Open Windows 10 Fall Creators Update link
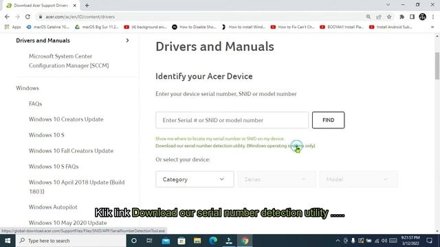This screenshot has height=247, width=440. pyautogui.click(x=71, y=151)
